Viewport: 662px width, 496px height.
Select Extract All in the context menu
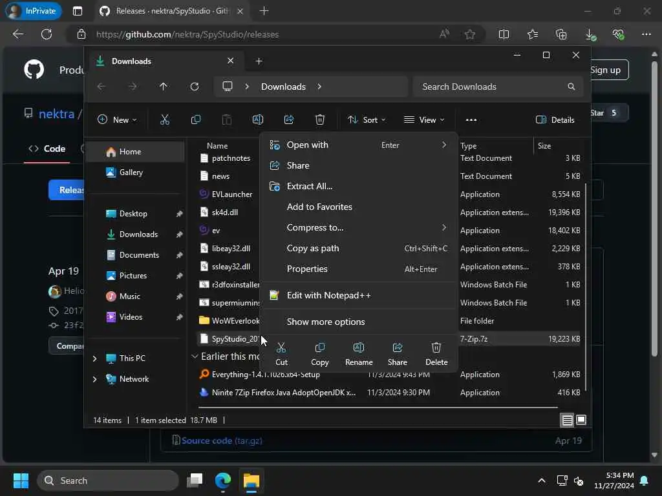tap(358, 186)
